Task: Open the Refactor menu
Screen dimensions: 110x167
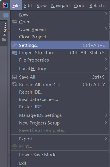Action: [x=98, y=6]
